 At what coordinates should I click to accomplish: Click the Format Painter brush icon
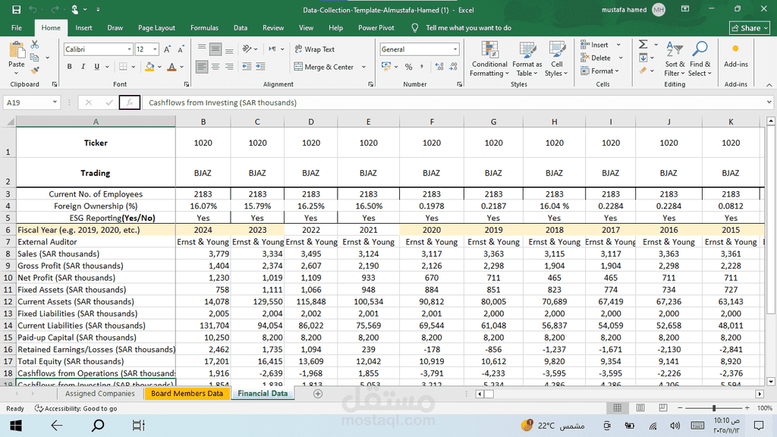click(34, 69)
